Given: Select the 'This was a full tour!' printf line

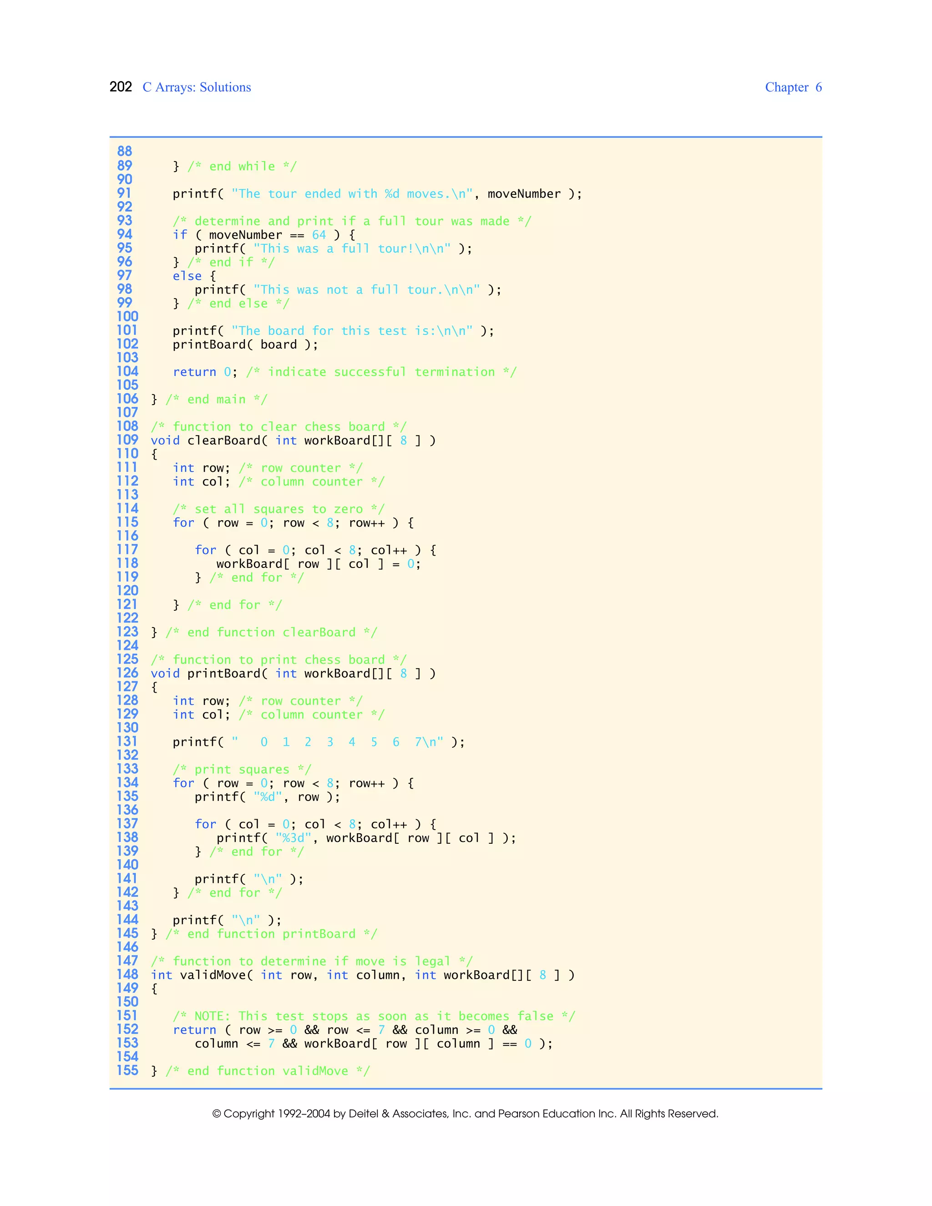Looking at the screenshot, I should 334,248.
